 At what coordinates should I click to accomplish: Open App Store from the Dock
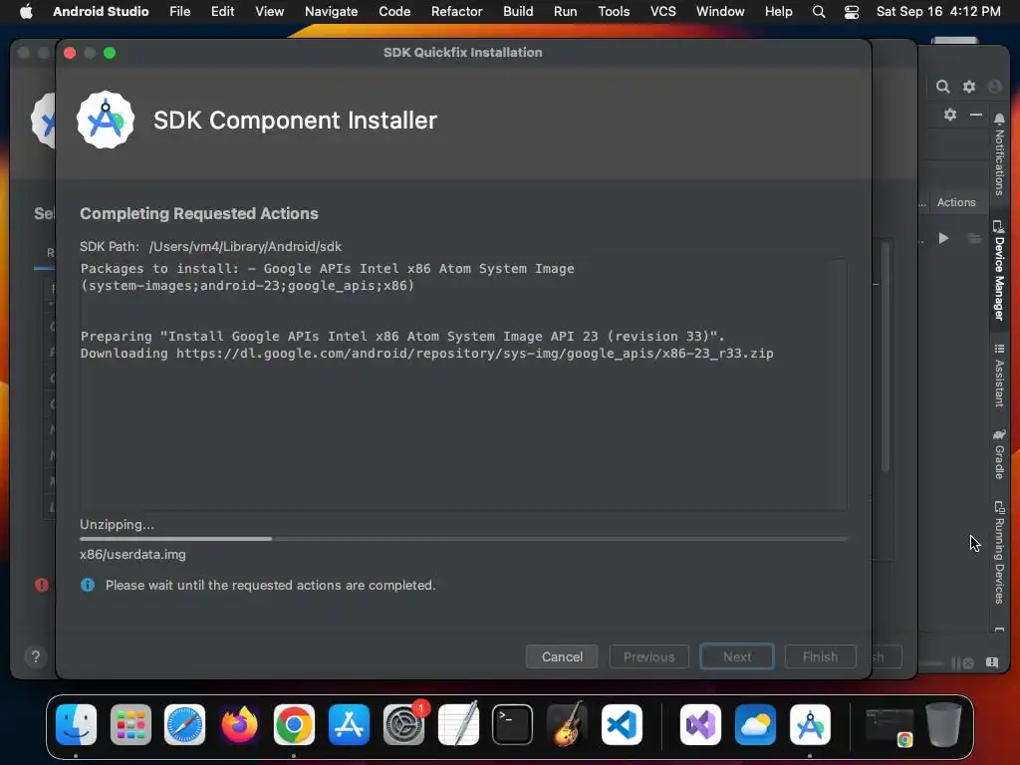[x=349, y=725]
